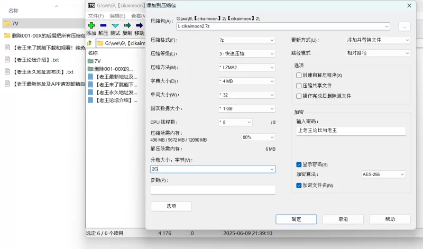The height and width of the screenshot is (249, 423).
Task: Uncheck 显示密码 checkbox
Action: (x=299, y=164)
